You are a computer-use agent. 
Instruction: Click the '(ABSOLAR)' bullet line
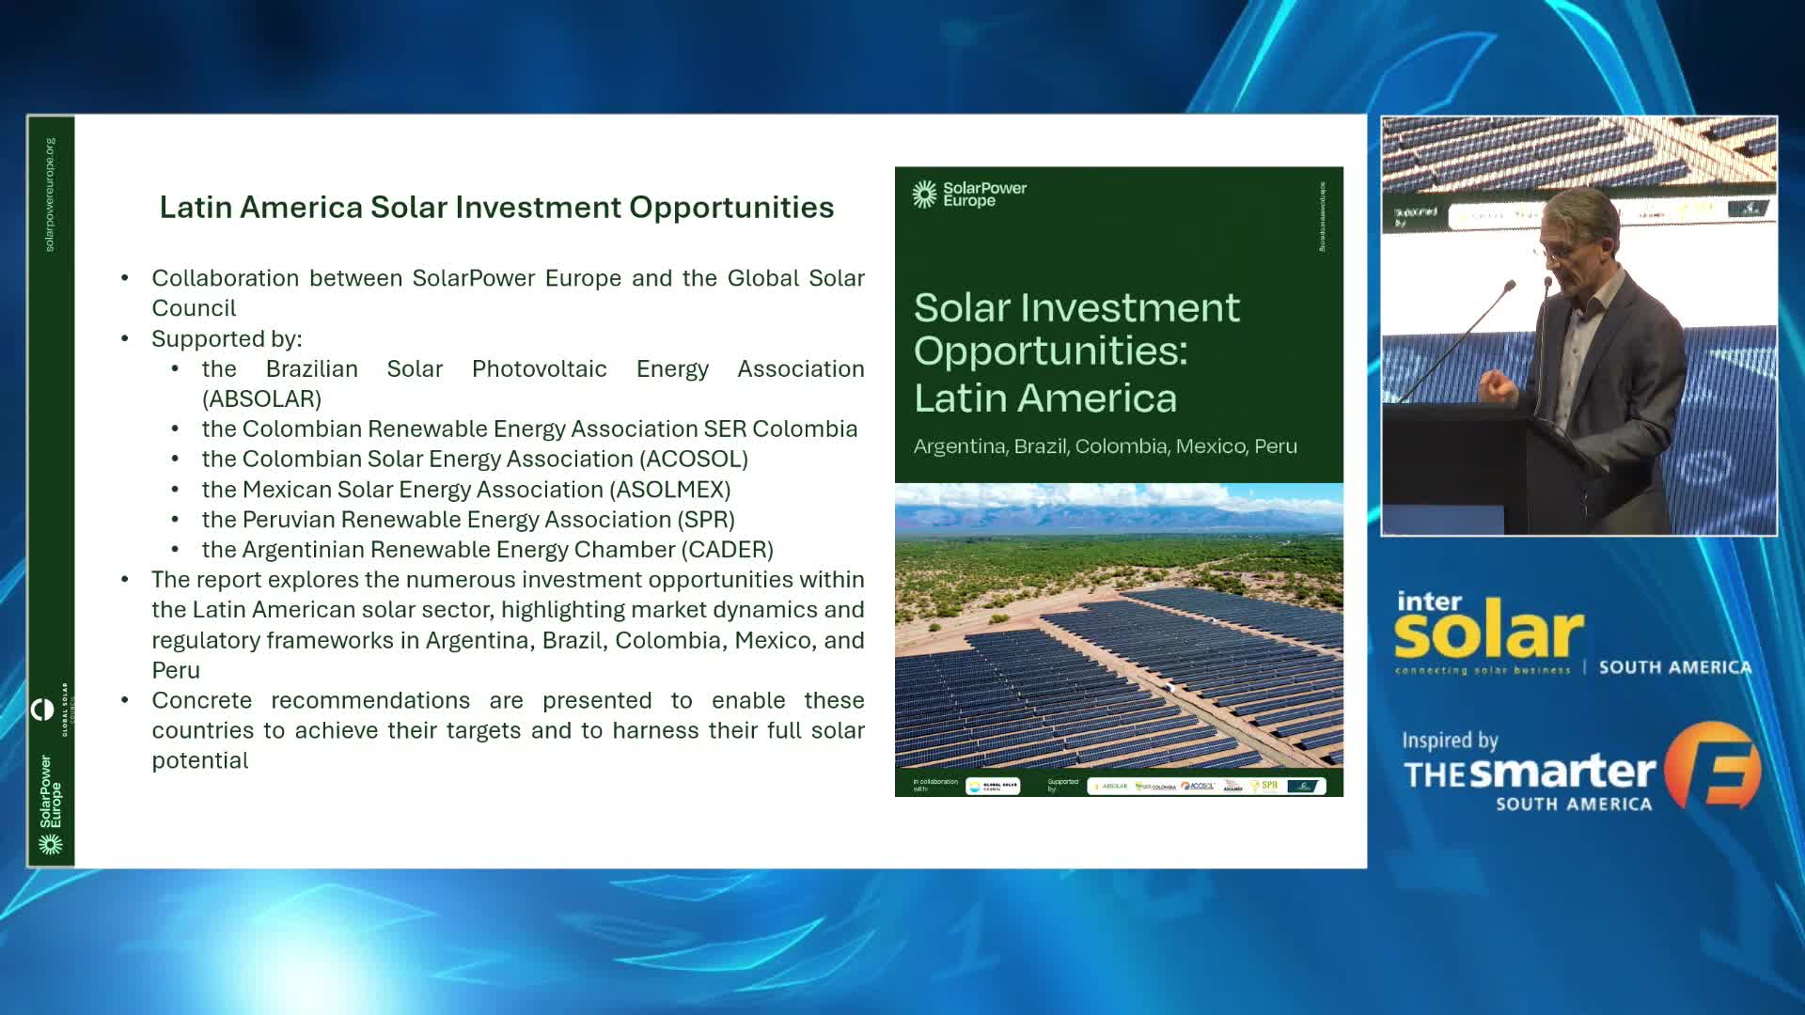[x=533, y=383]
